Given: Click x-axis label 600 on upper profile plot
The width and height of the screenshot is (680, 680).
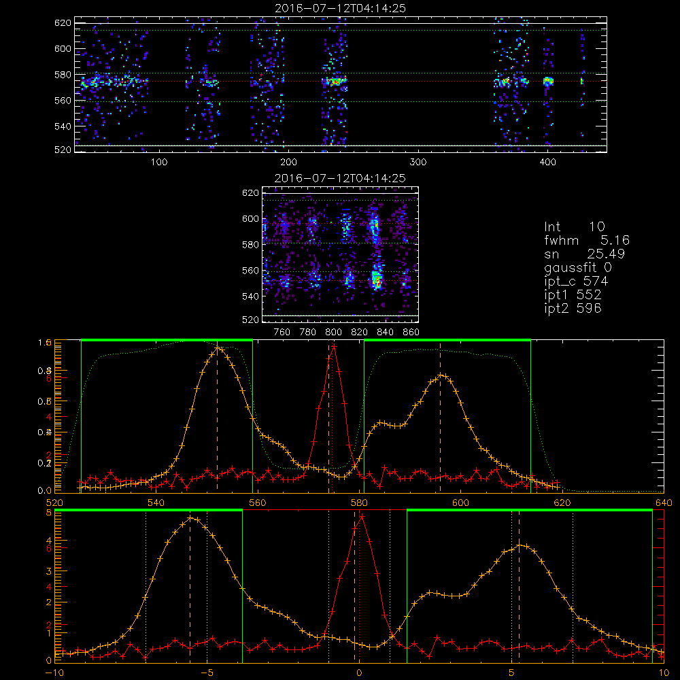Looking at the screenshot, I should tap(460, 503).
